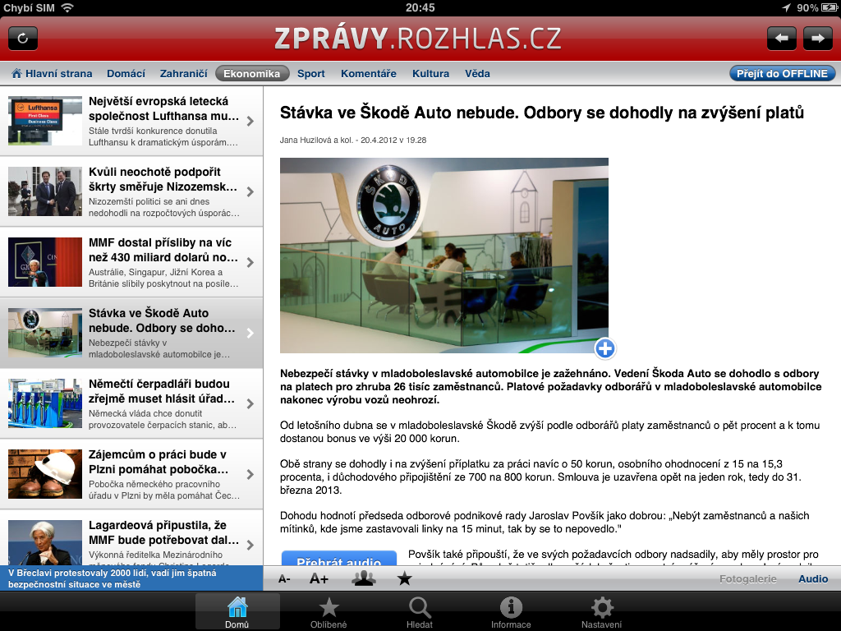
Task: Tap the breaking news ticker about Břeclav
Action: 131,578
